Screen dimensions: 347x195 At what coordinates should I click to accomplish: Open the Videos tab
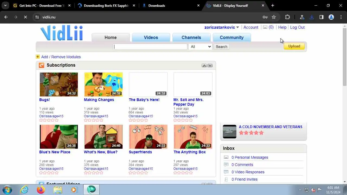[x=151, y=37]
